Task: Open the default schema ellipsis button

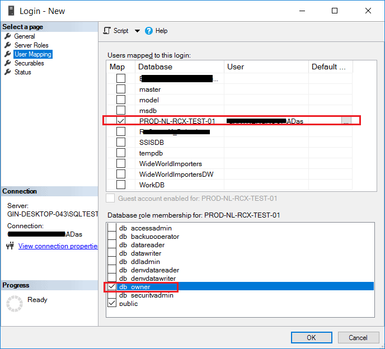Action: 346,121
